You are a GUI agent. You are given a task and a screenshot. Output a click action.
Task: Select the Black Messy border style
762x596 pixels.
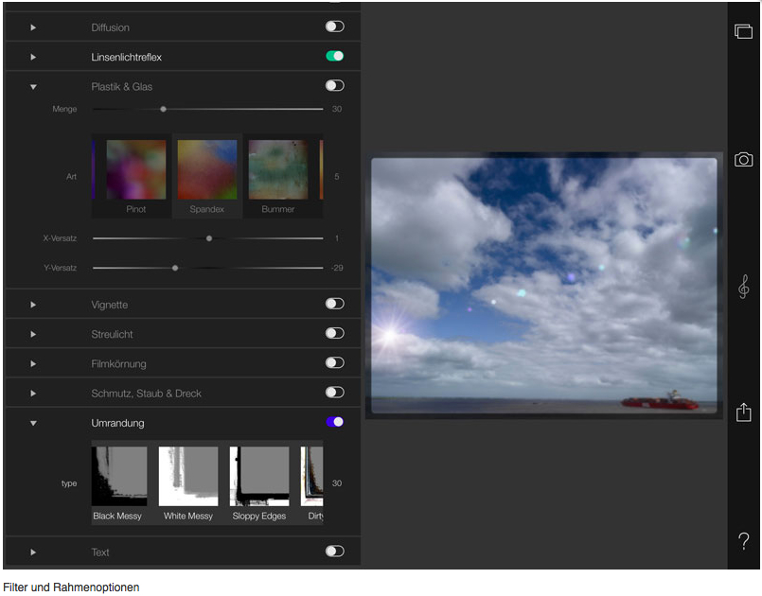[x=118, y=477]
